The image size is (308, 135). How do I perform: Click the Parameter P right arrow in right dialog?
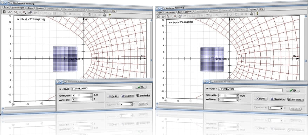point(282,108)
